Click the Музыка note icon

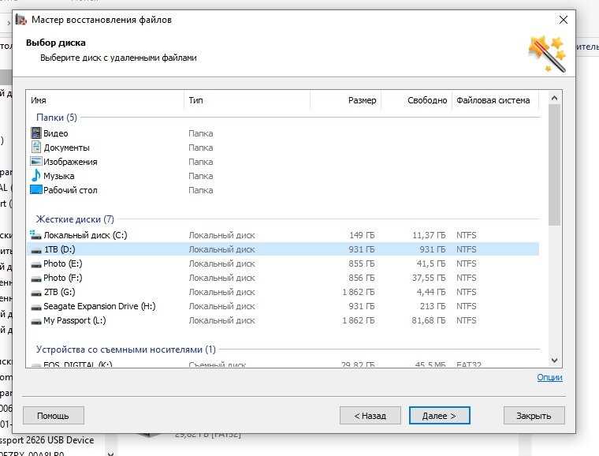click(35, 176)
